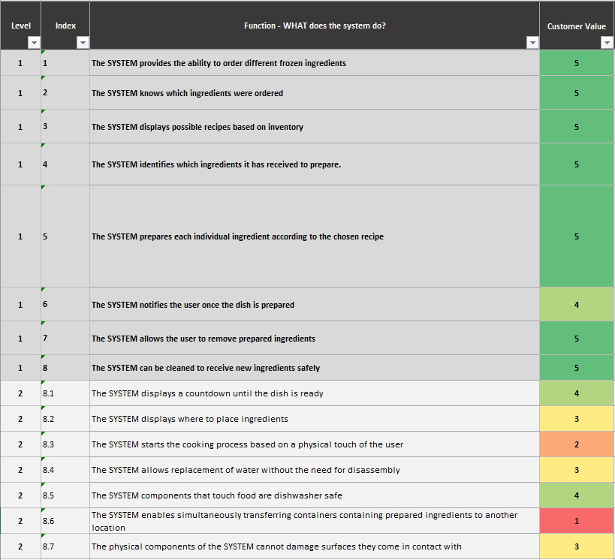Screen dimensions: 615x560
Task: Select index cell '8.4'
Action: tap(65, 469)
